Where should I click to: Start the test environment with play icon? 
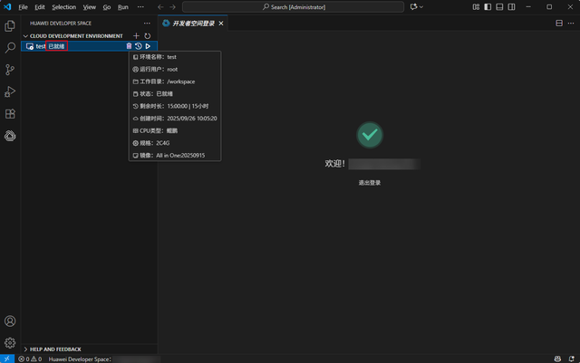point(148,46)
